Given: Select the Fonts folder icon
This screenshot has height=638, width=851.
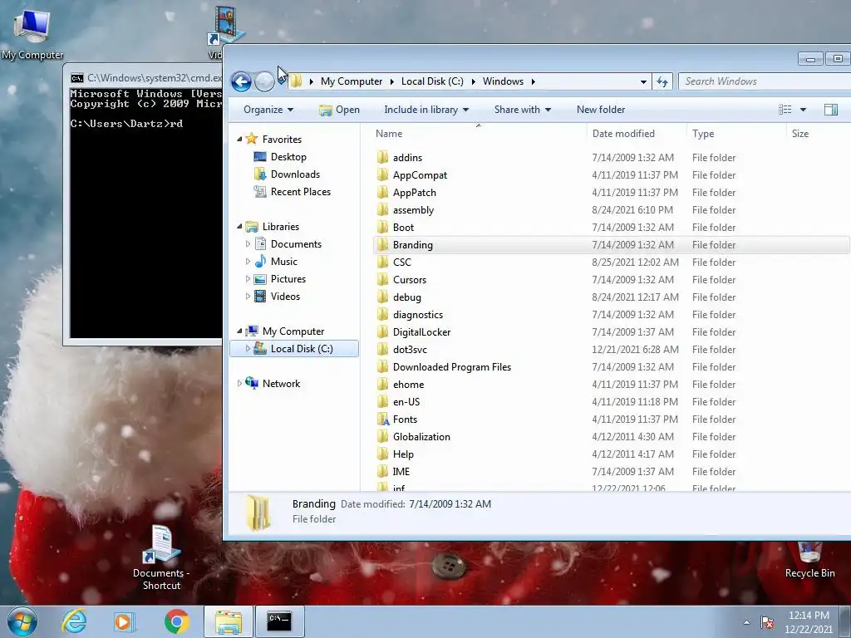Looking at the screenshot, I should (x=382, y=419).
